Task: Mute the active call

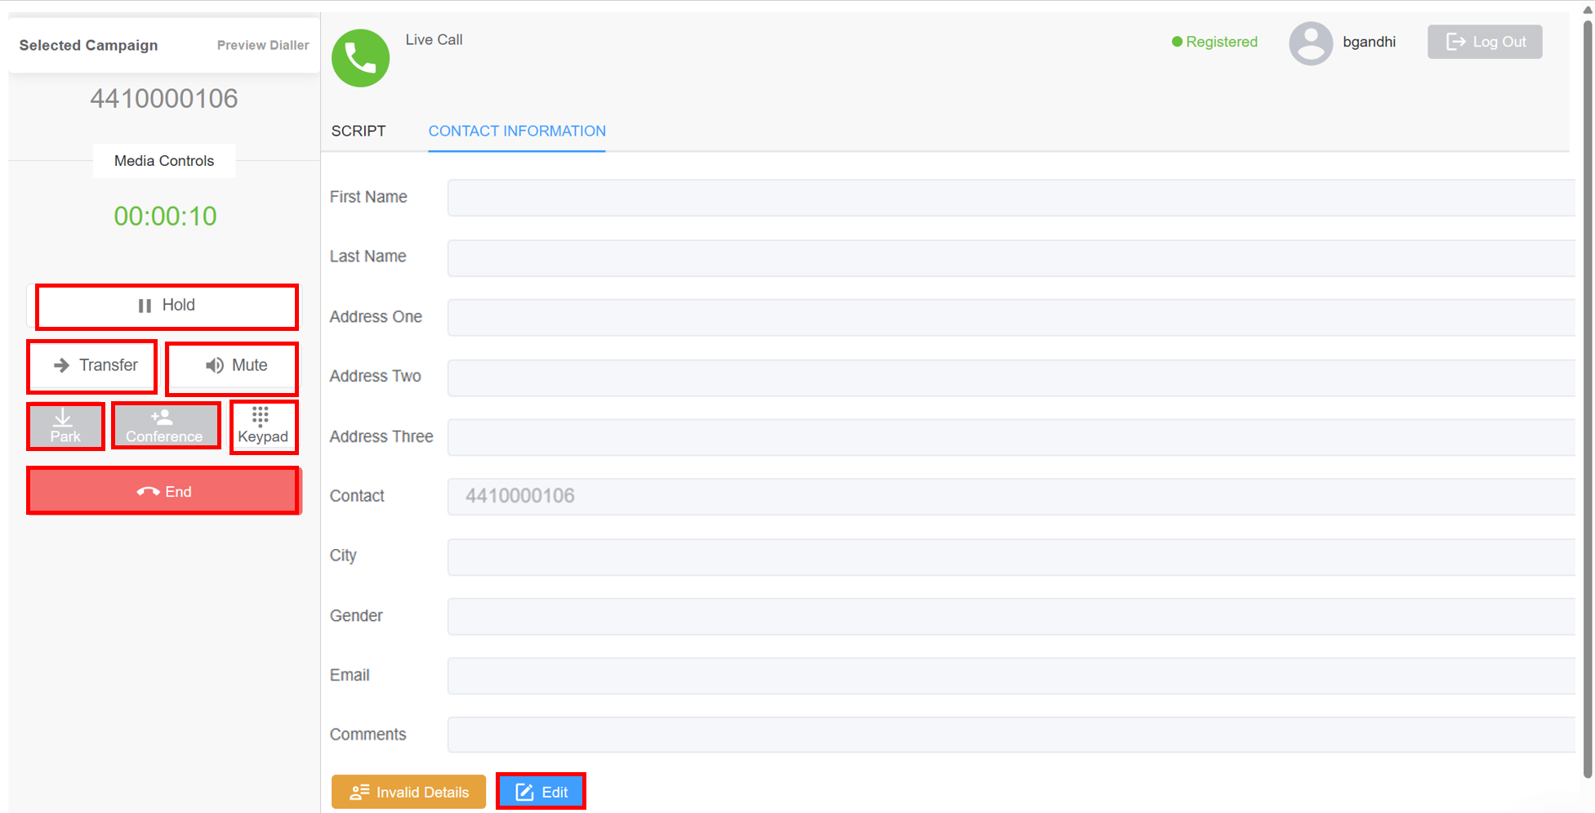Action: [231, 365]
